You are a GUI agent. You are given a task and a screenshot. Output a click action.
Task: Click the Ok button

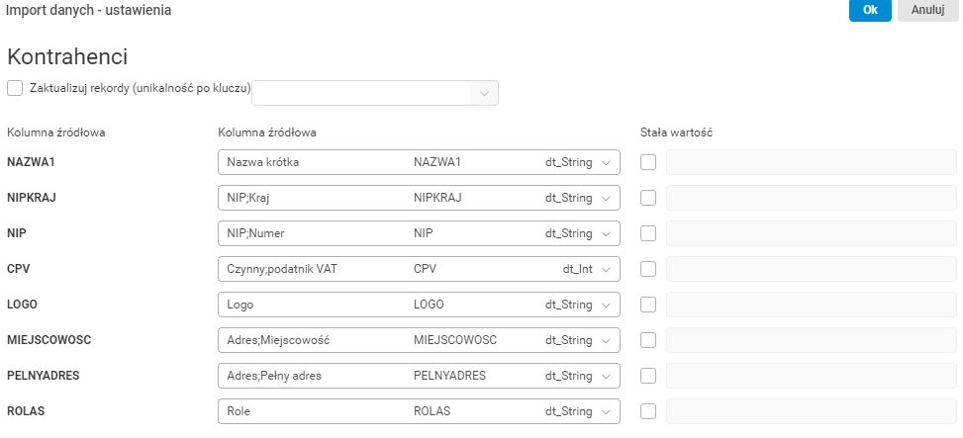870,11
